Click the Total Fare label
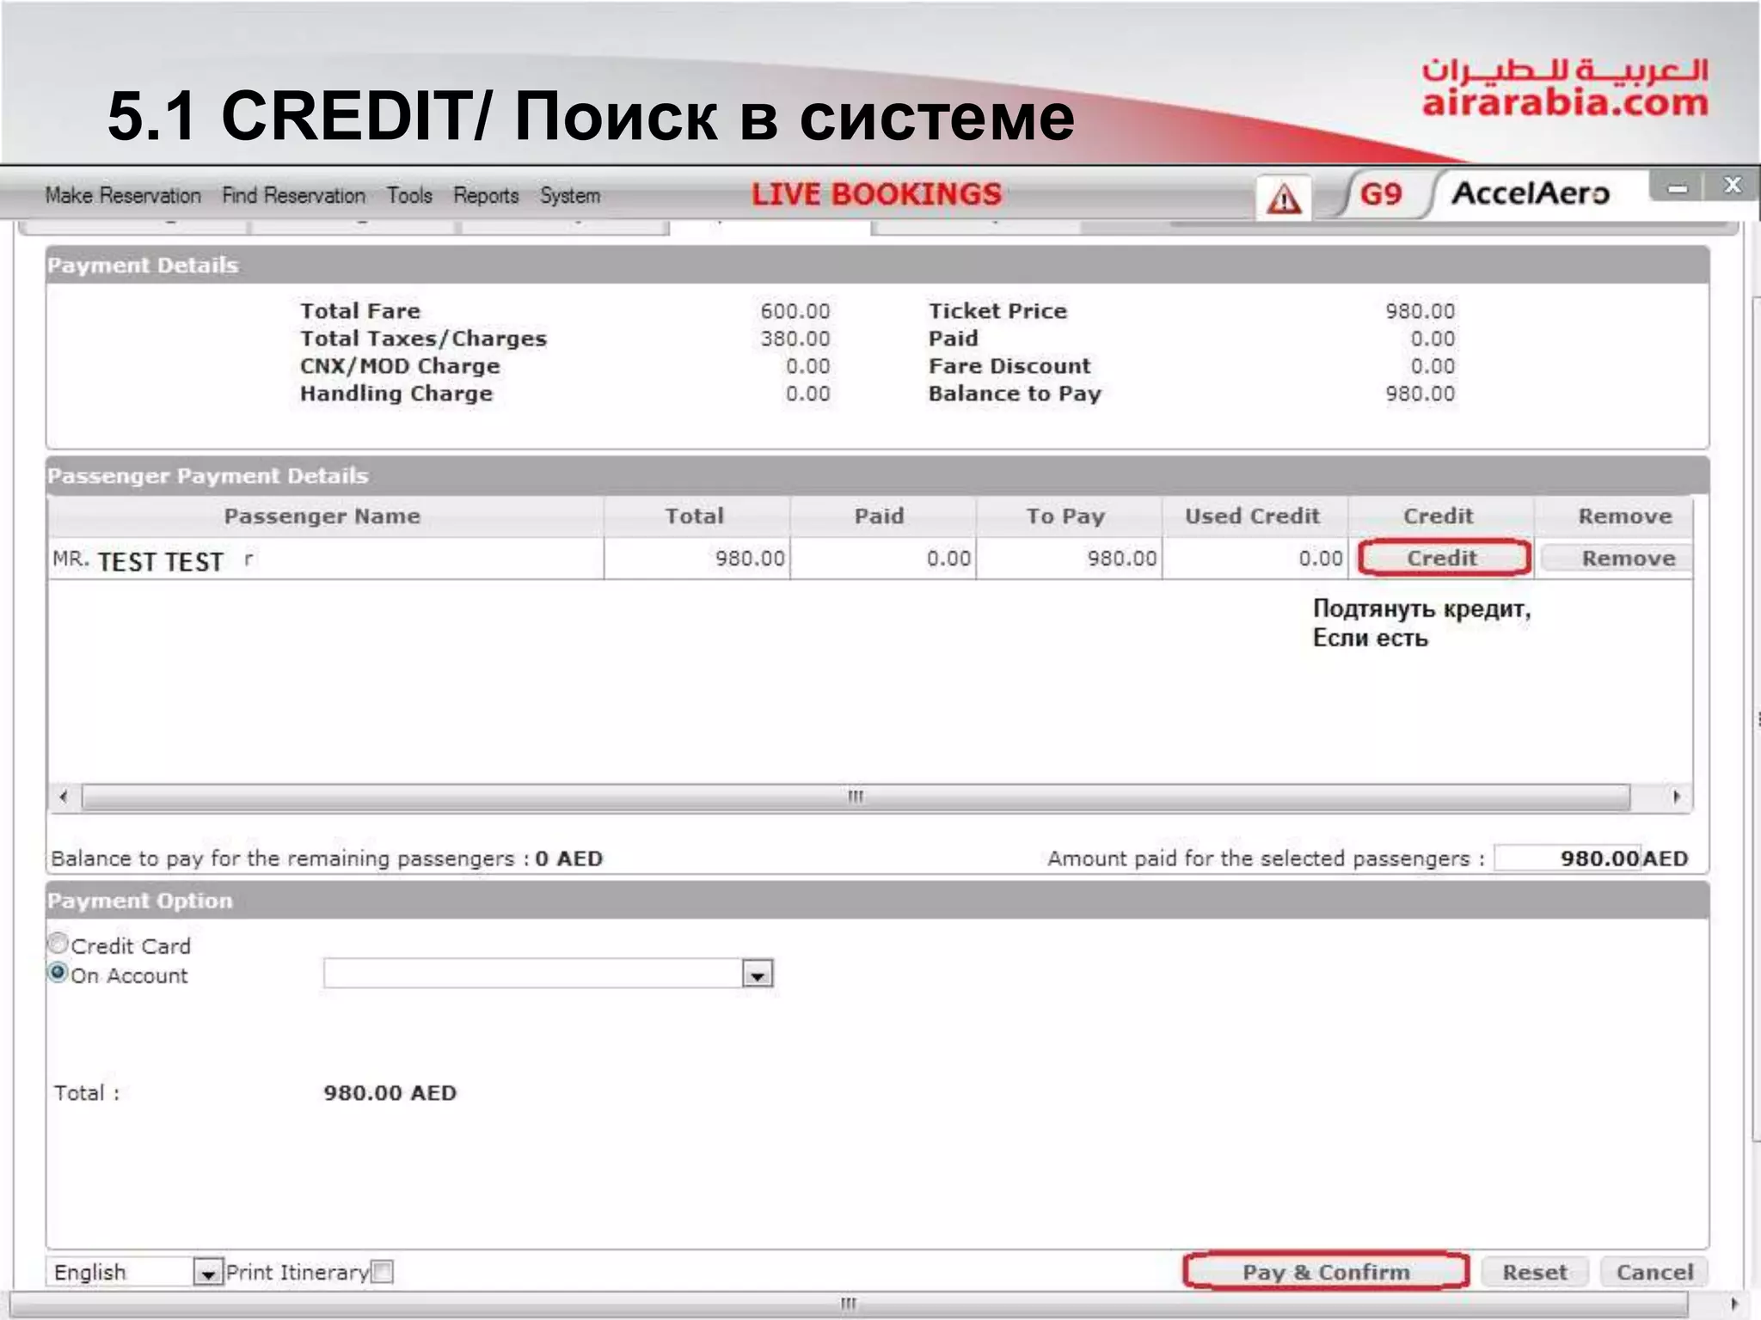1761x1320 pixels. [x=360, y=311]
